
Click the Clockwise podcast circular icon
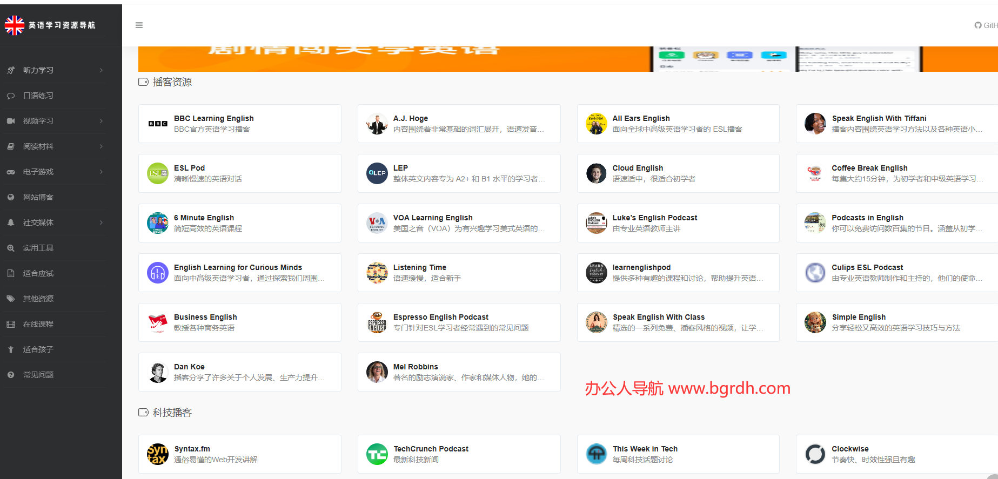(815, 454)
